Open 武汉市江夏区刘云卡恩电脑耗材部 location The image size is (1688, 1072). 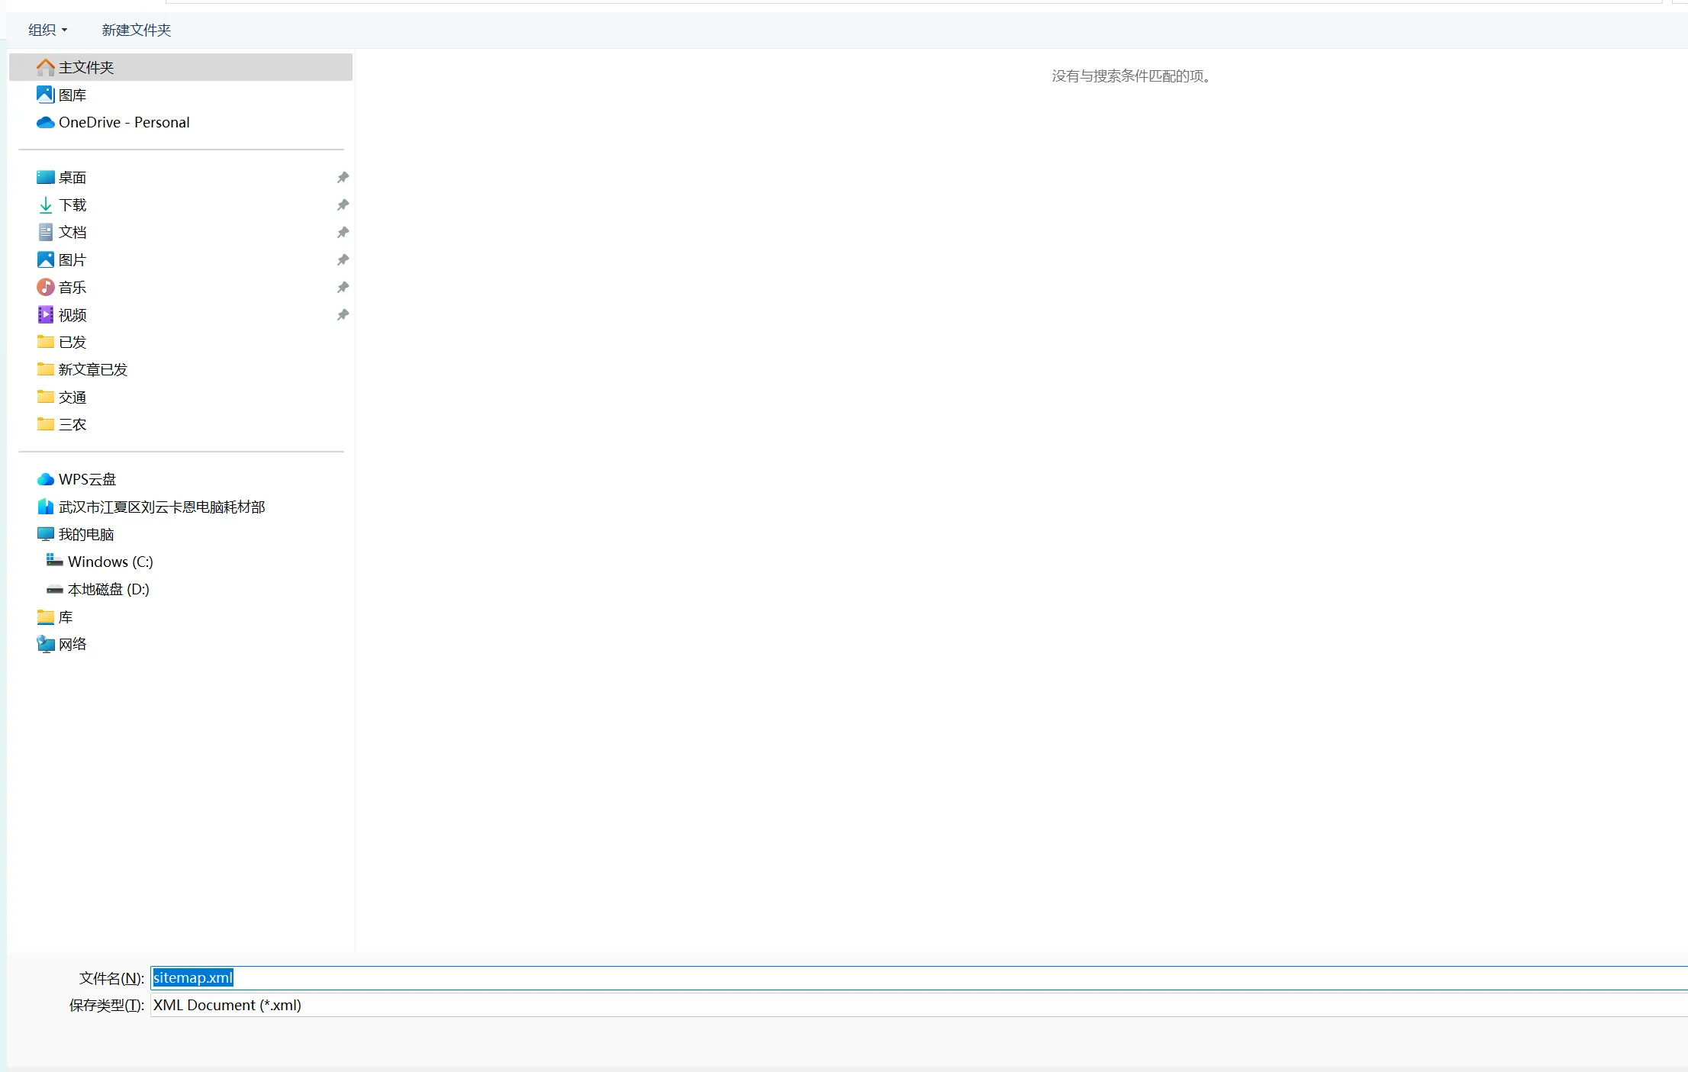click(162, 507)
